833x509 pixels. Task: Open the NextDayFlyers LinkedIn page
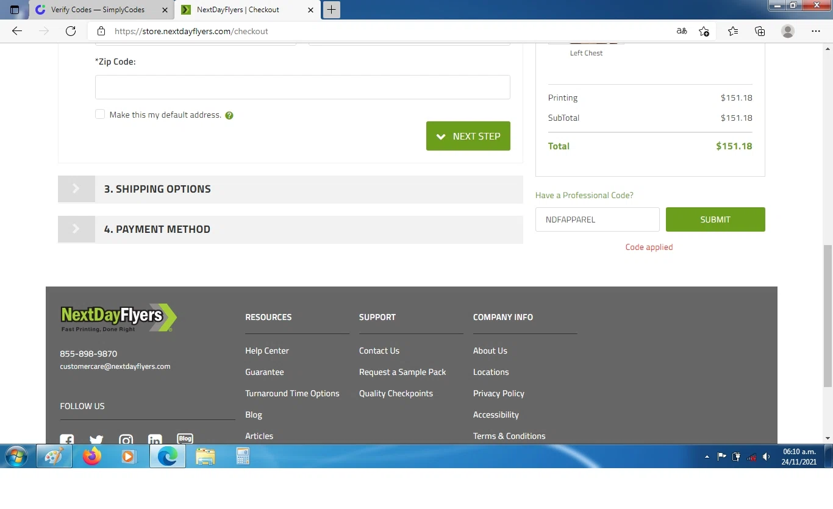pos(155,440)
